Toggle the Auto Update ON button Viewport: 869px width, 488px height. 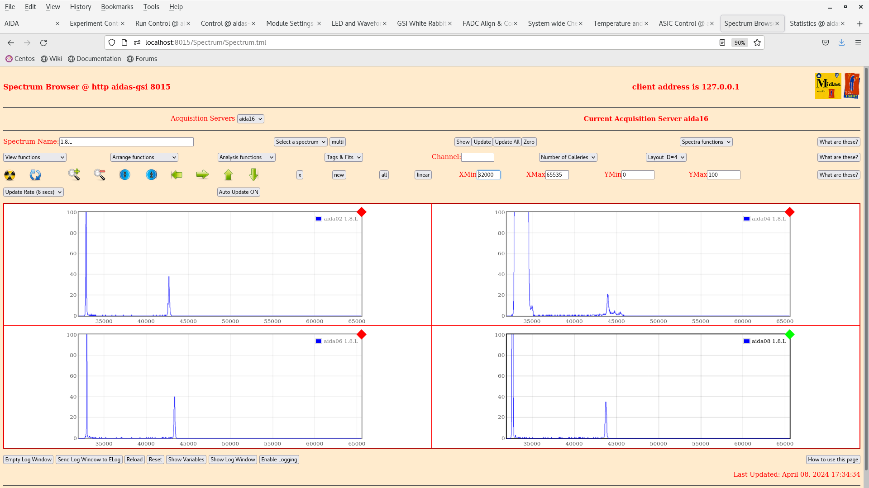click(239, 192)
